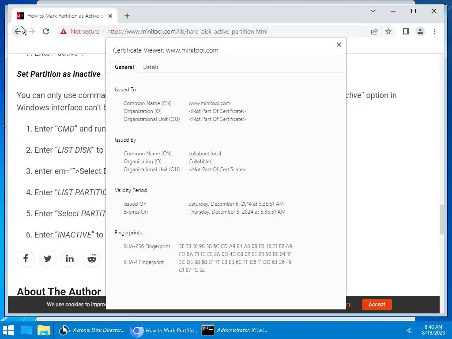Screen dimensions: 452x339
Task: Click the Set Partition as Inactive heading
Action: [59, 74]
